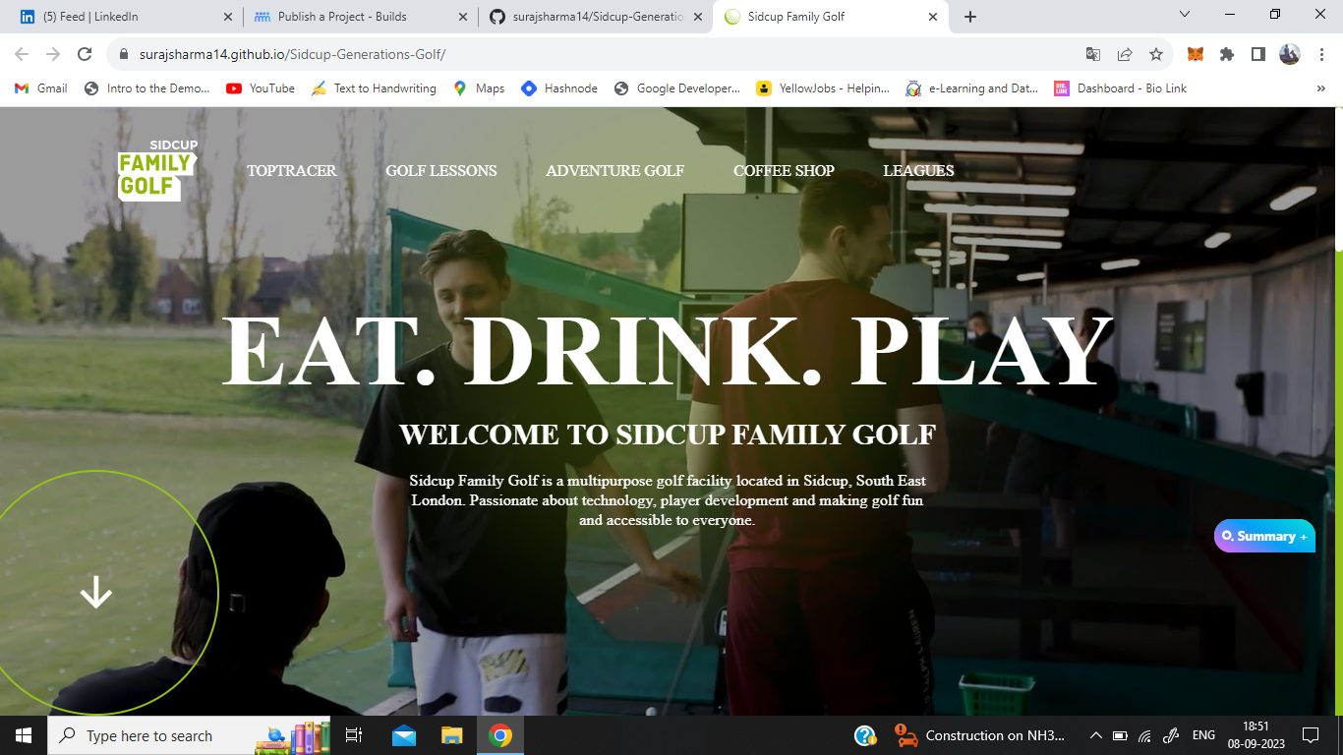Click the white down arrow icon
The width and height of the screenshot is (1343, 755).
point(95,592)
